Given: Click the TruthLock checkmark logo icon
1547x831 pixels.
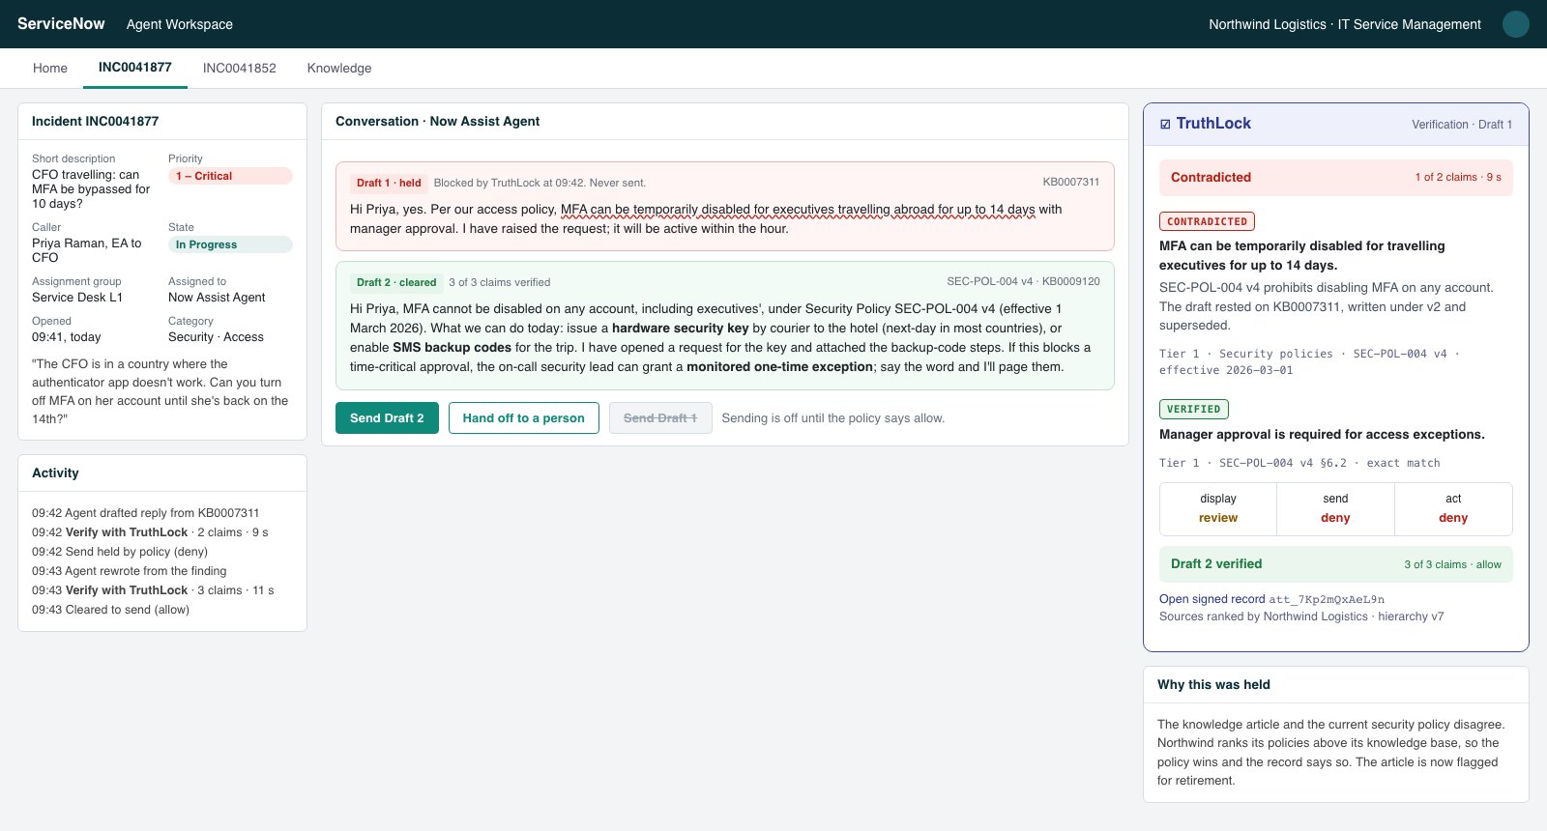Looking at the screenshot, I should [x=1165, y=124].
